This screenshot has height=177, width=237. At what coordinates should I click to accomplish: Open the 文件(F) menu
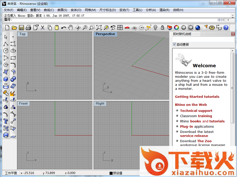8,10
